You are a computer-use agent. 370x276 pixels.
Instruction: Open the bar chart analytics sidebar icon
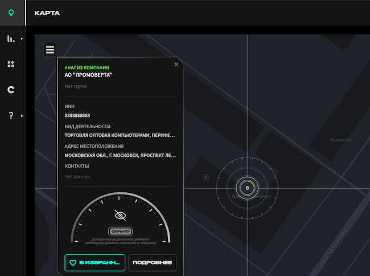click(x=11, y=39)
